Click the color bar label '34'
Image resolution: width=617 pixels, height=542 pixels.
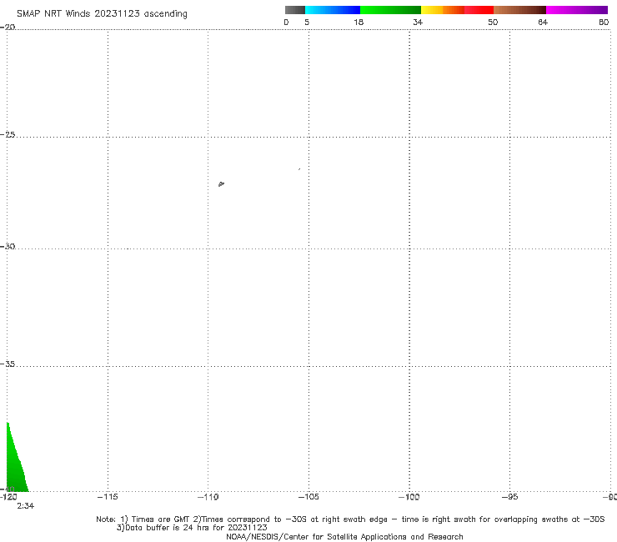click(418, 22)
